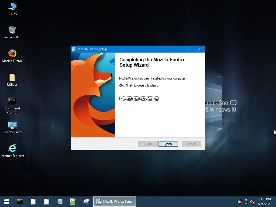Click 'Click Finish to close this wizard' text
Viewport: 276px width, 207px height.
tap(139, 85)
